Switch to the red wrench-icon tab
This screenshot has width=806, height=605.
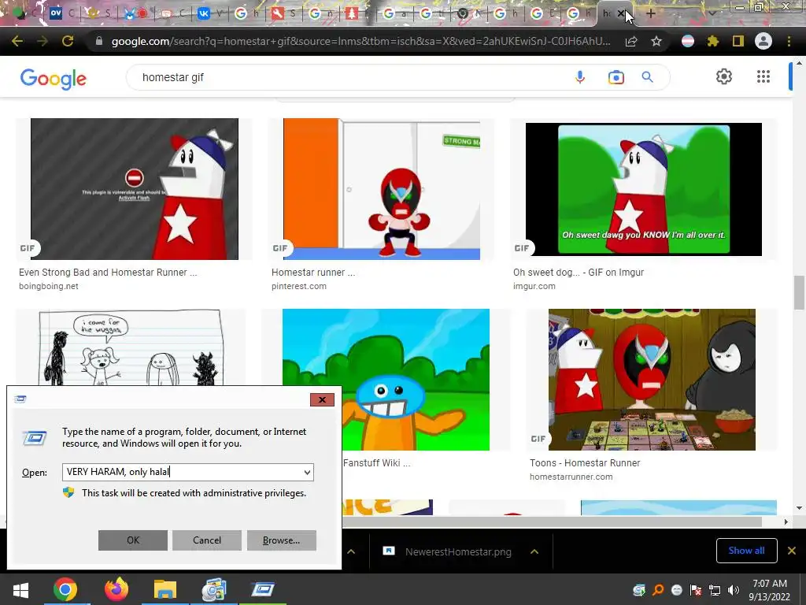(x=278, y=13)
